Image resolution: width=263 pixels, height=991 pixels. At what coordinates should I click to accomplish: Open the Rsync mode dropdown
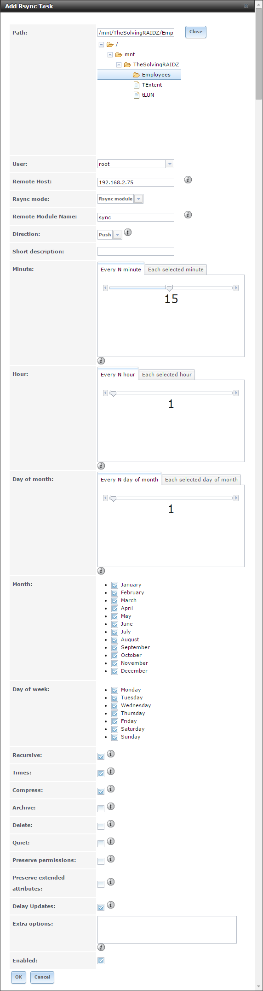coord(139,199)
